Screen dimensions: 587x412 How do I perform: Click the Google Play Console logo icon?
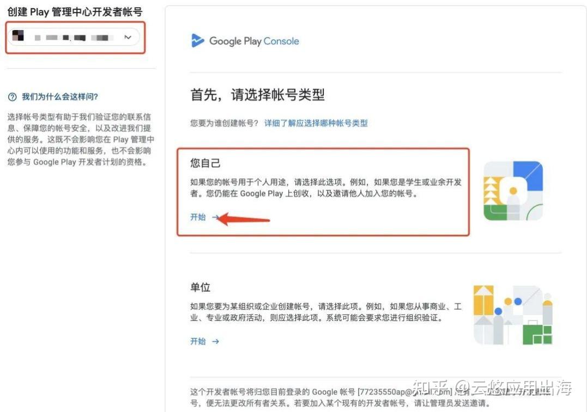197,40
